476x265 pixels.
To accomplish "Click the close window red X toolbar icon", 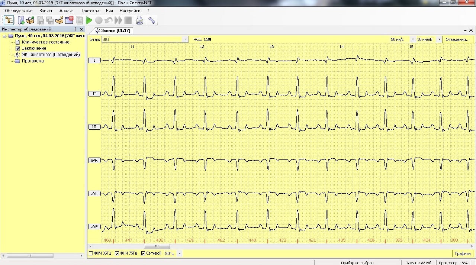I will 69,20.
